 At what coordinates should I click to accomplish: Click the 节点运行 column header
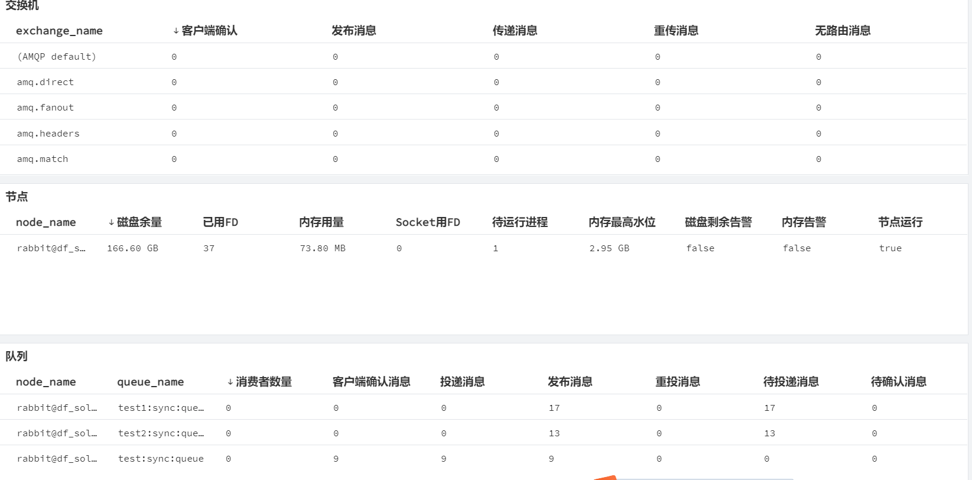pos(900,222)
